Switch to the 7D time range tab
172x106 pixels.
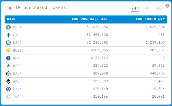click(147, 8)
